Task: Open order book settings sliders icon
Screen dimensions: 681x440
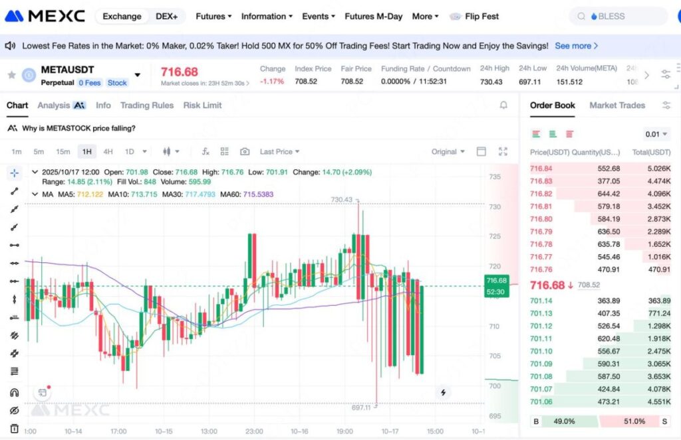Action: tap(666, 106)
